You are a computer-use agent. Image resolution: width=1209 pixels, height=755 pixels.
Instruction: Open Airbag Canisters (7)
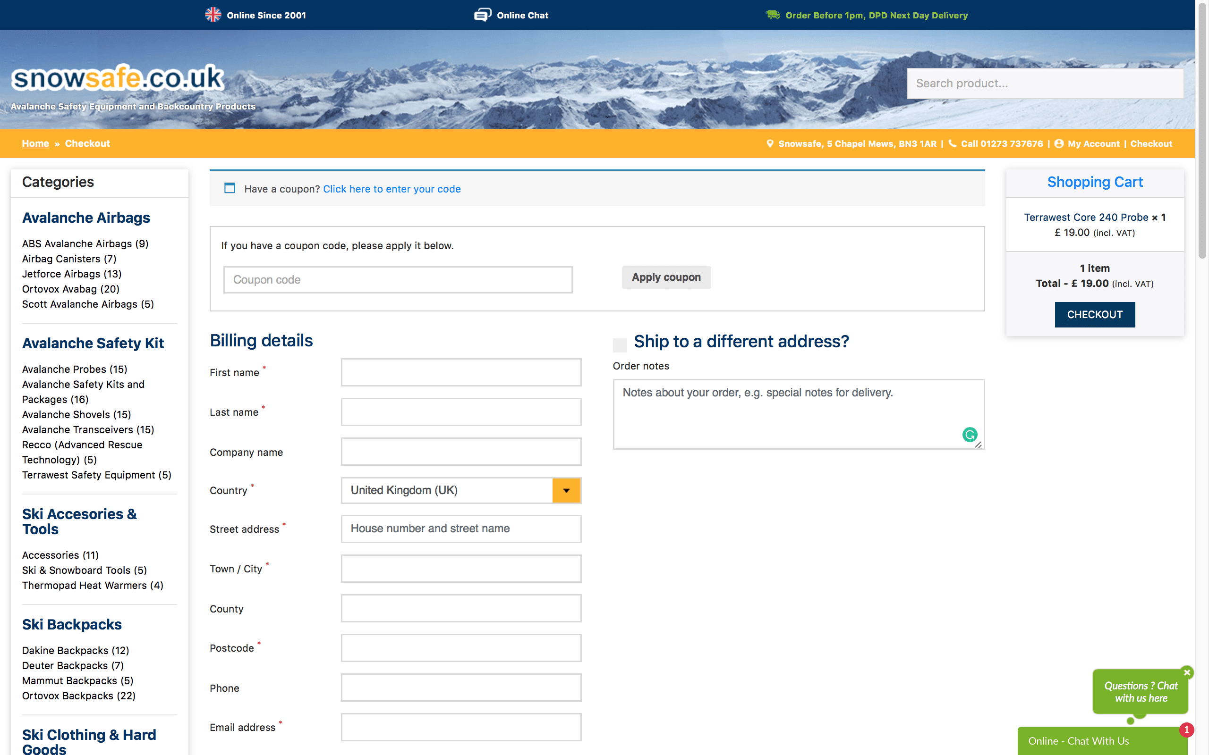69,259
